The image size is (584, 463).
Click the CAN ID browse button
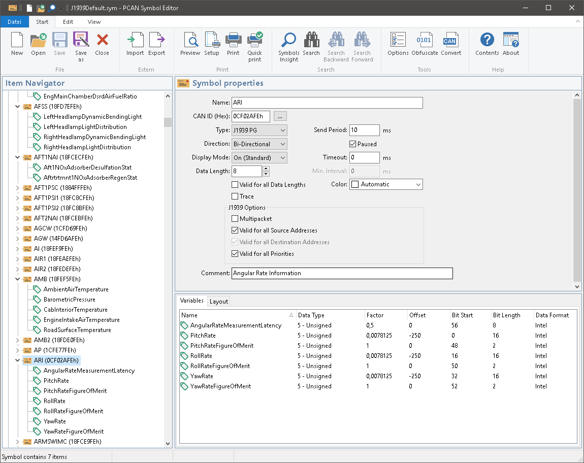(279, 117)
